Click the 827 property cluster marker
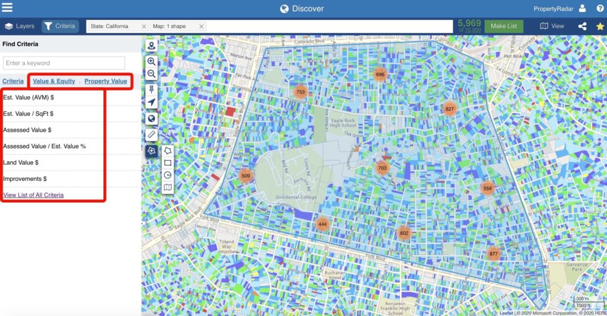The height and width of the screenshot is (316, 607). [449, 109]
